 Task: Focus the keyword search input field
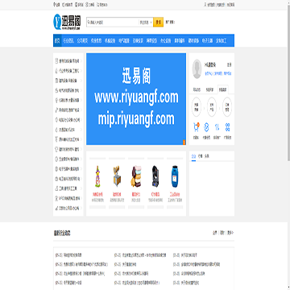coord(112,23)
